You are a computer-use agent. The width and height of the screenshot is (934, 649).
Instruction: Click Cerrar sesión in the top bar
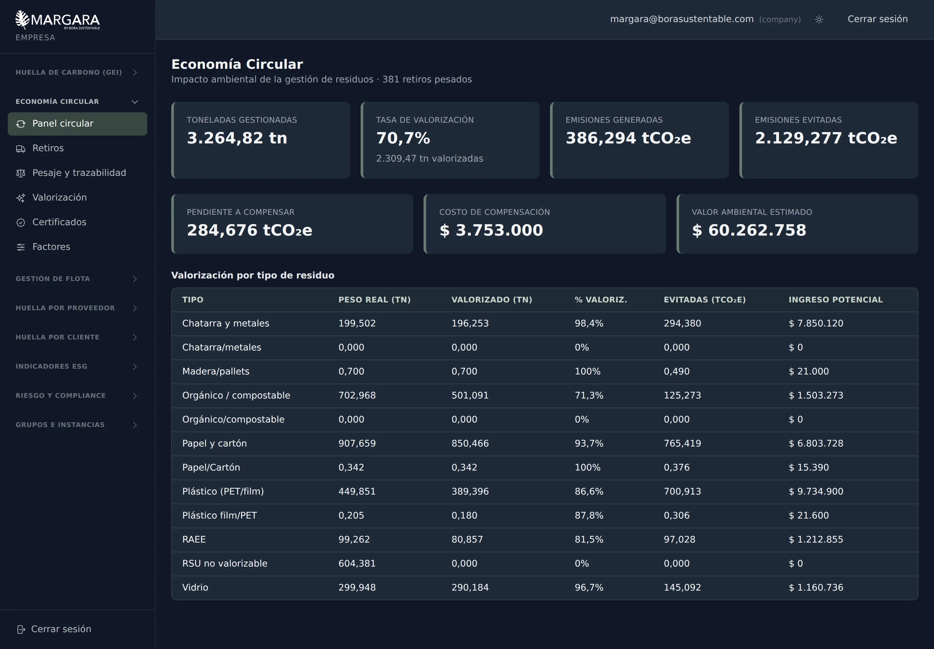(x=878, y=19)
